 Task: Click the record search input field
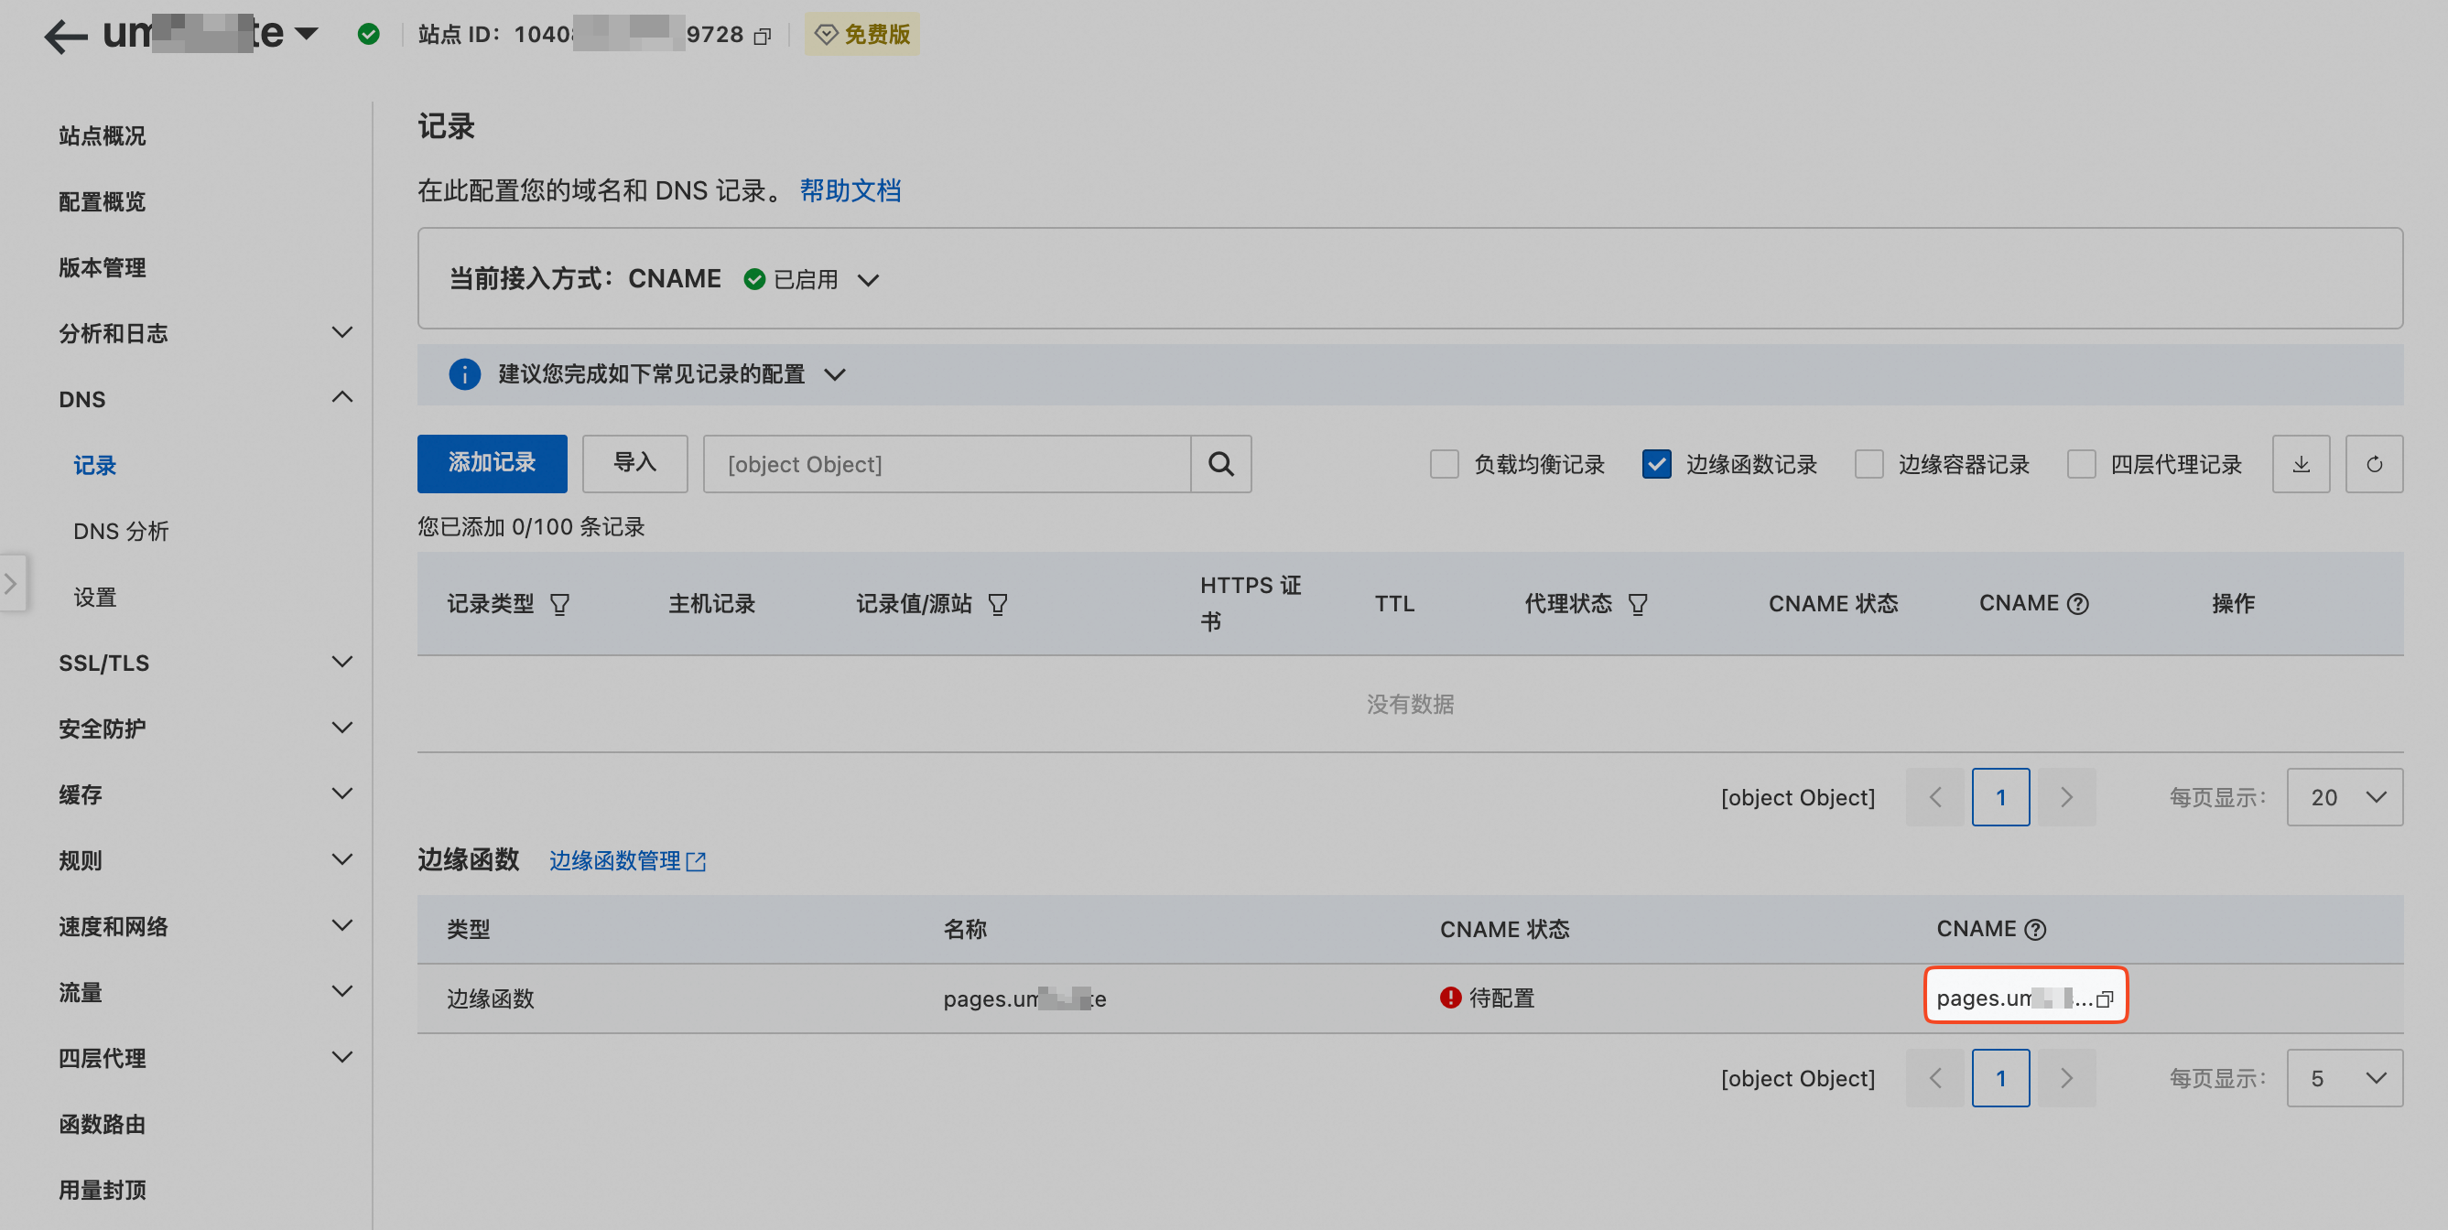pyautogui.click(x=946, y=463)
